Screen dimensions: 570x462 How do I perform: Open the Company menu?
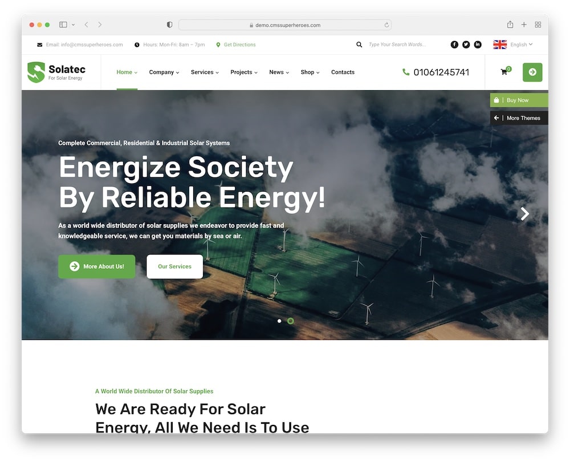(x=164, y=72)
